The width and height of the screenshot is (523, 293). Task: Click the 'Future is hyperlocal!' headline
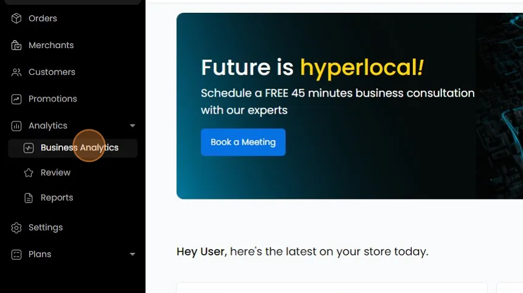[312, 67]
